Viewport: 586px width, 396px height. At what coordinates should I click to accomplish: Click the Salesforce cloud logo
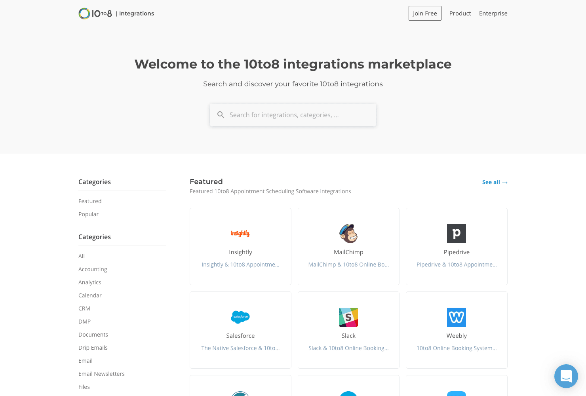(x=240, y=317)
